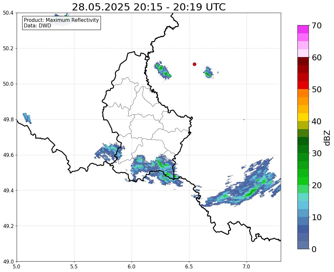Click the 40 label on the colorbar

pos(316,121)
